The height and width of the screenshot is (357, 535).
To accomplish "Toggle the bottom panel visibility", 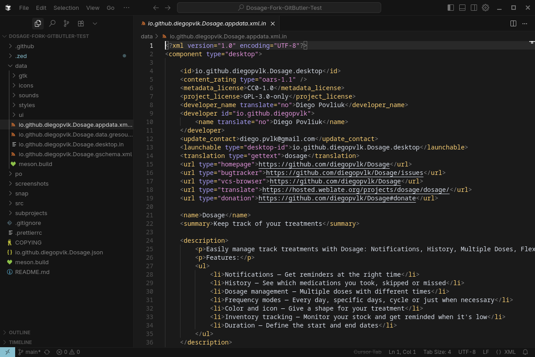I will (x=462, y=8).
